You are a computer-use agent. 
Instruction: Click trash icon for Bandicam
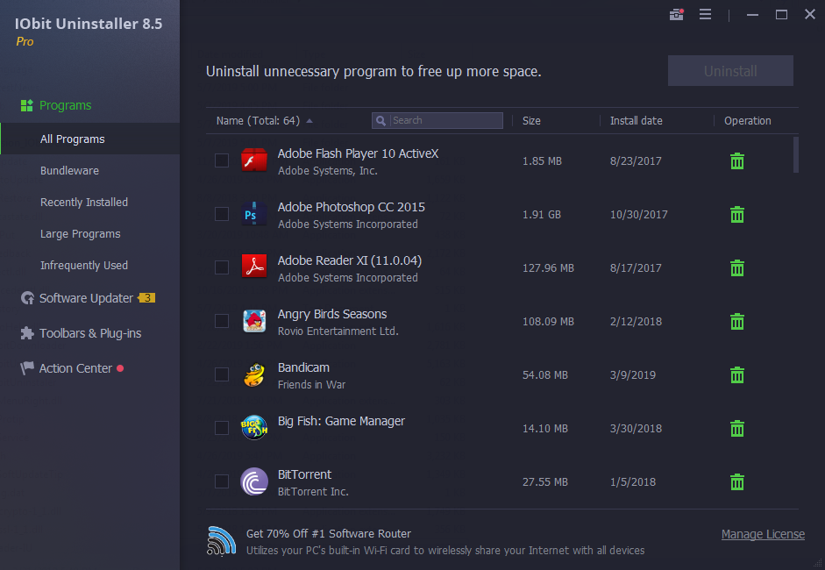(737, 375)
